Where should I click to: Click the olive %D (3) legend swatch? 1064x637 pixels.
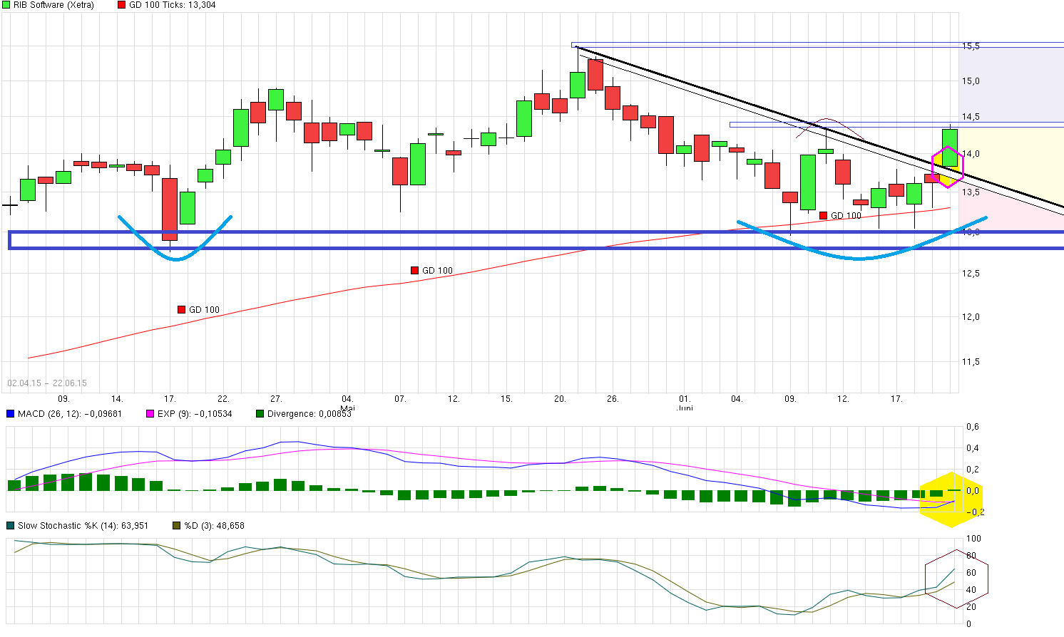(x=177, y=526)
